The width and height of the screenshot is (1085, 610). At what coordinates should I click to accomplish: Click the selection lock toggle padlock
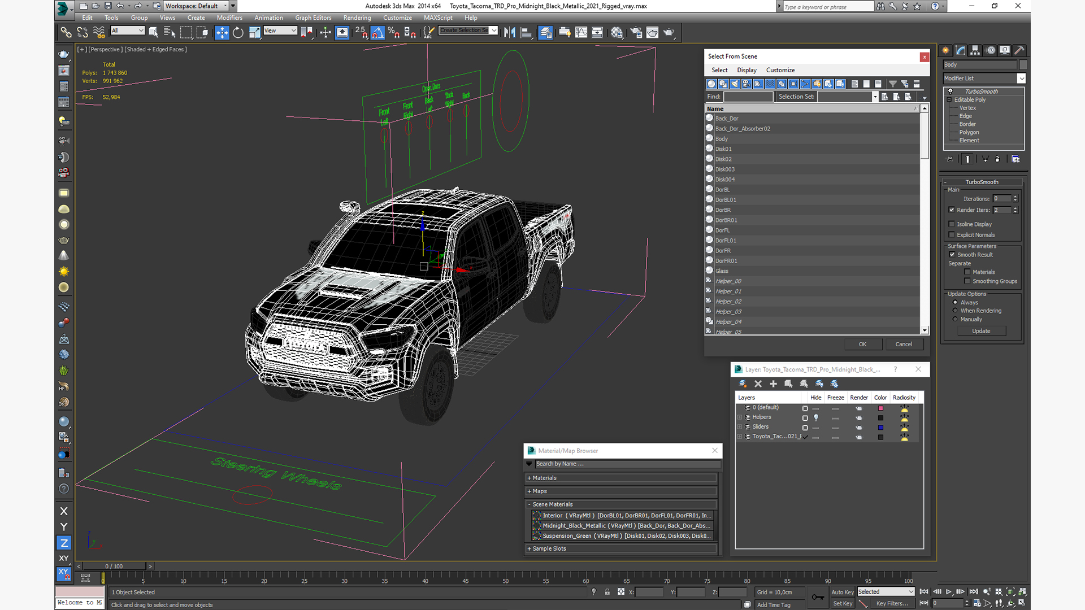(607, 592)
